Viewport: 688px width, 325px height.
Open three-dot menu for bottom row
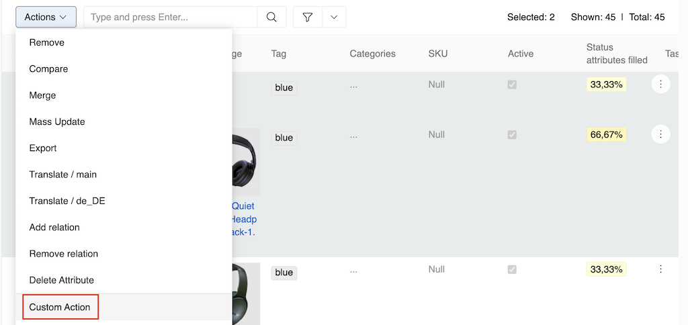click(660, 269)
